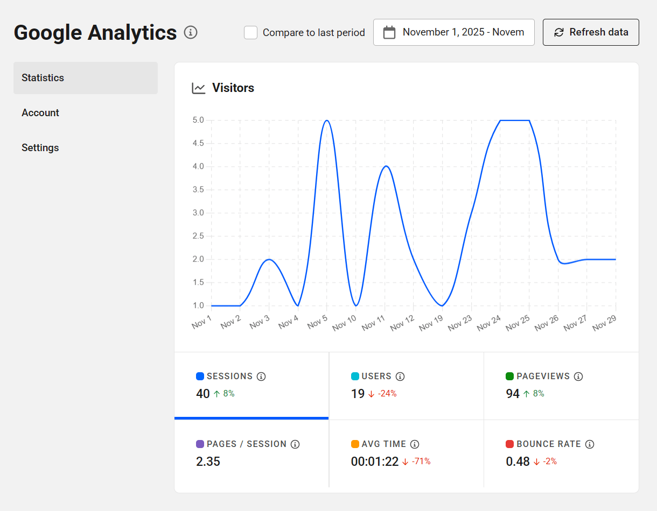Open info tooltip icon next to Pageviews
Screen dimensions: 657x511
point(578,377)
